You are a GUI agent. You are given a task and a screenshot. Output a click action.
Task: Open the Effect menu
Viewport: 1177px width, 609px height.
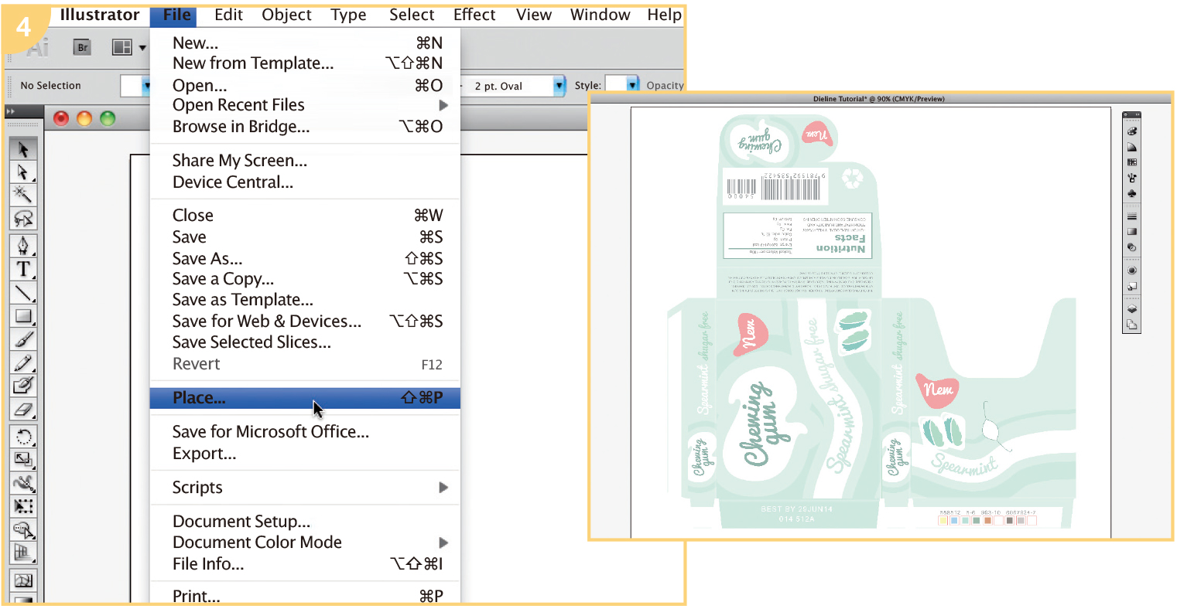[474, 15]
